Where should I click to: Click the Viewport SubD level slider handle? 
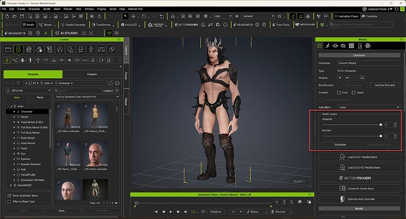381,124
